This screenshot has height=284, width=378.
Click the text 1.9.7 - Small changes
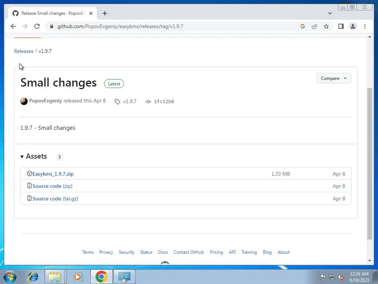click(48, 128)
